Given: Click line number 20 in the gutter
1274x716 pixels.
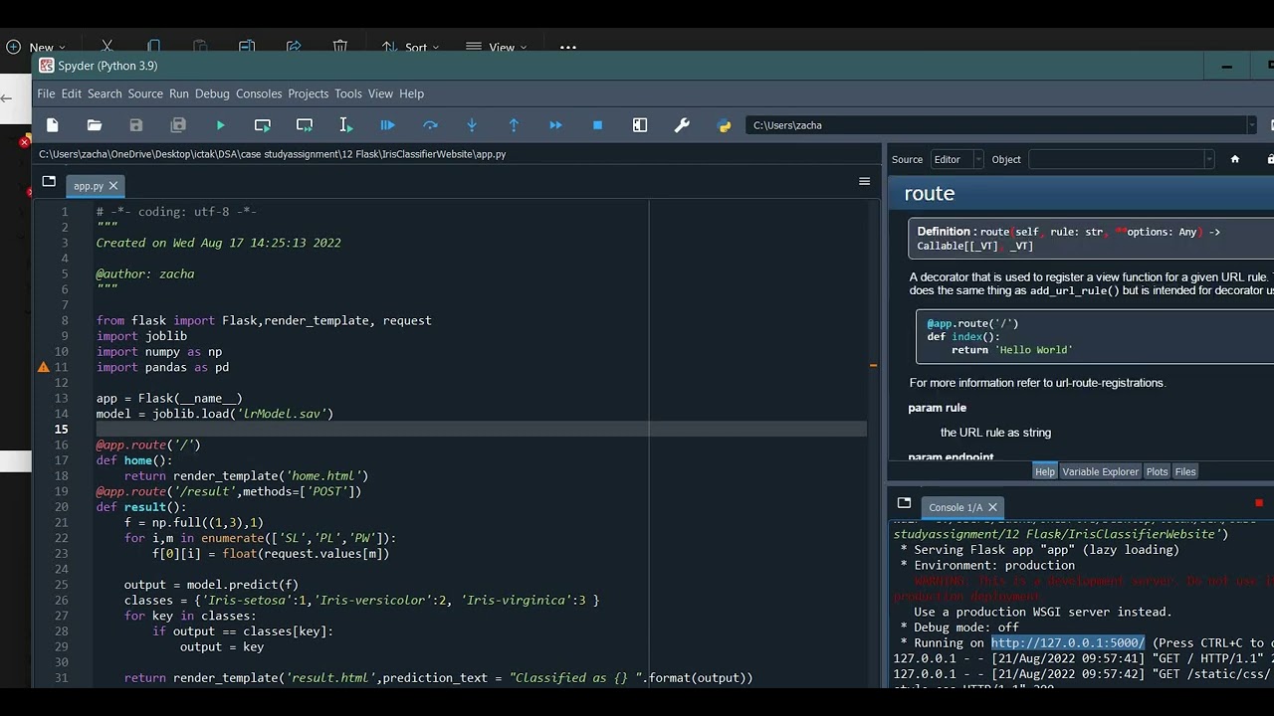Looking at the screenshot, I should 62,507.
